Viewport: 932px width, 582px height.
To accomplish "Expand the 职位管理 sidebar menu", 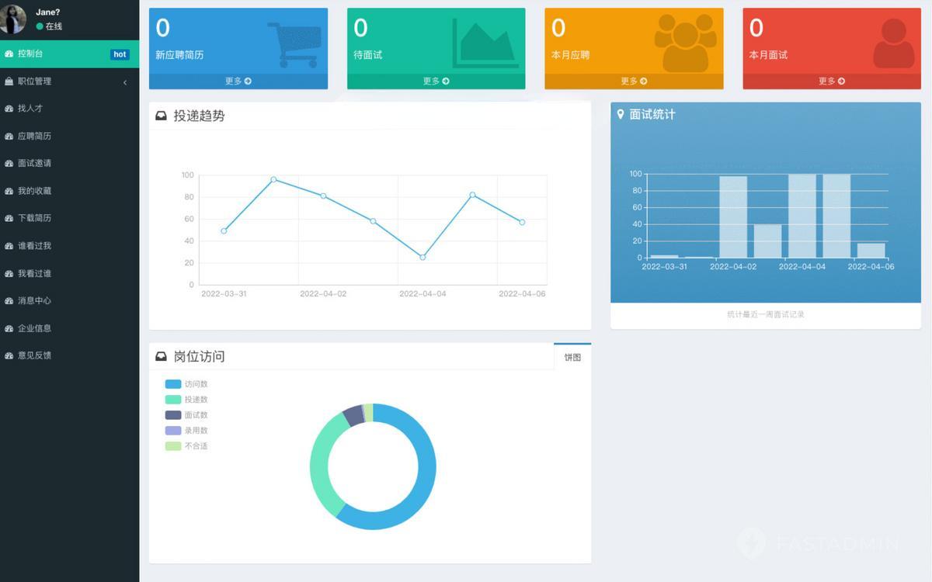I will click(69, 81).
